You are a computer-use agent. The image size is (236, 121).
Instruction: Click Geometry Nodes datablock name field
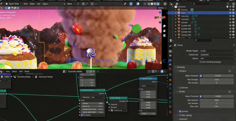point(76,72)
